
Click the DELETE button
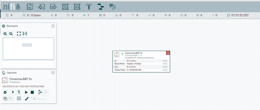[39, 99]
